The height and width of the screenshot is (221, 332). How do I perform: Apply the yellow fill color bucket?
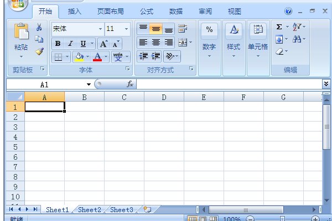(79, 57)
